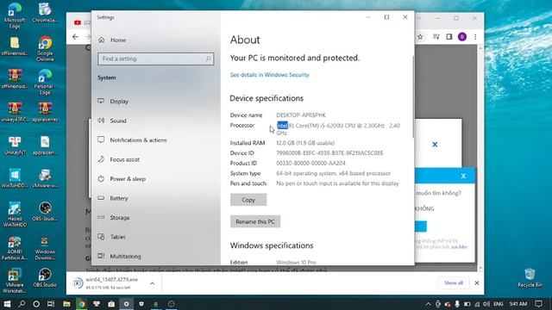
Task: Open the Windows Start menu
Action: [x=7, y=304]
